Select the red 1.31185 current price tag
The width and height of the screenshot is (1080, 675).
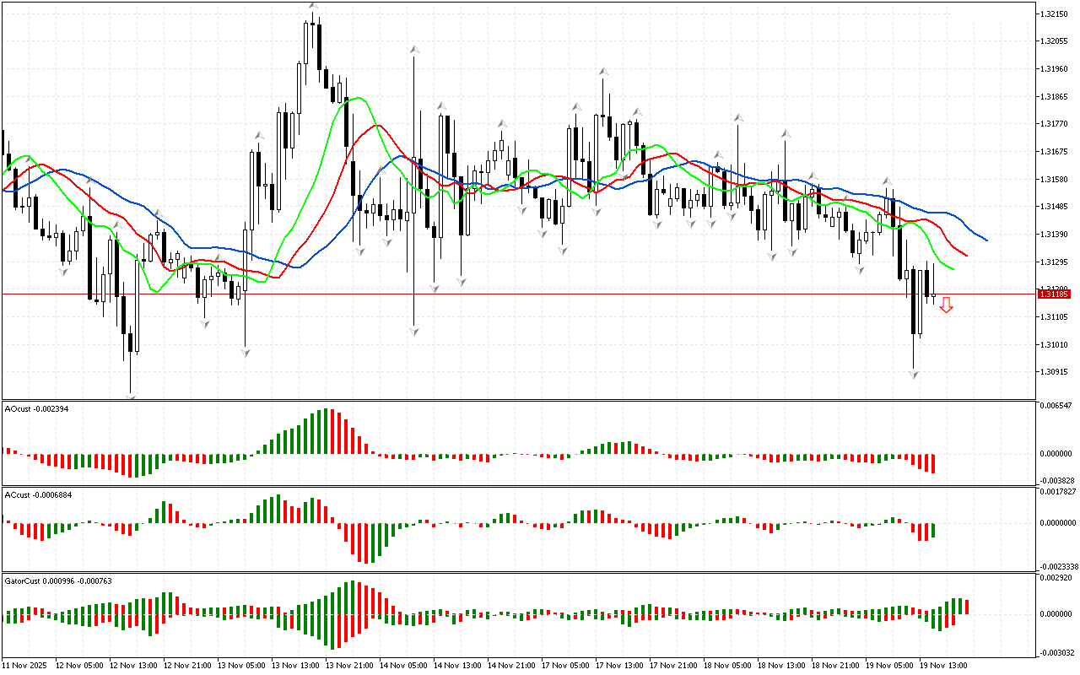1054,294
